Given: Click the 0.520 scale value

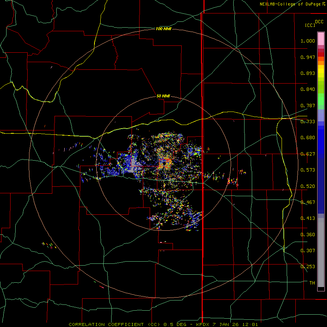Looking at the screenshot, I should 308,186.
